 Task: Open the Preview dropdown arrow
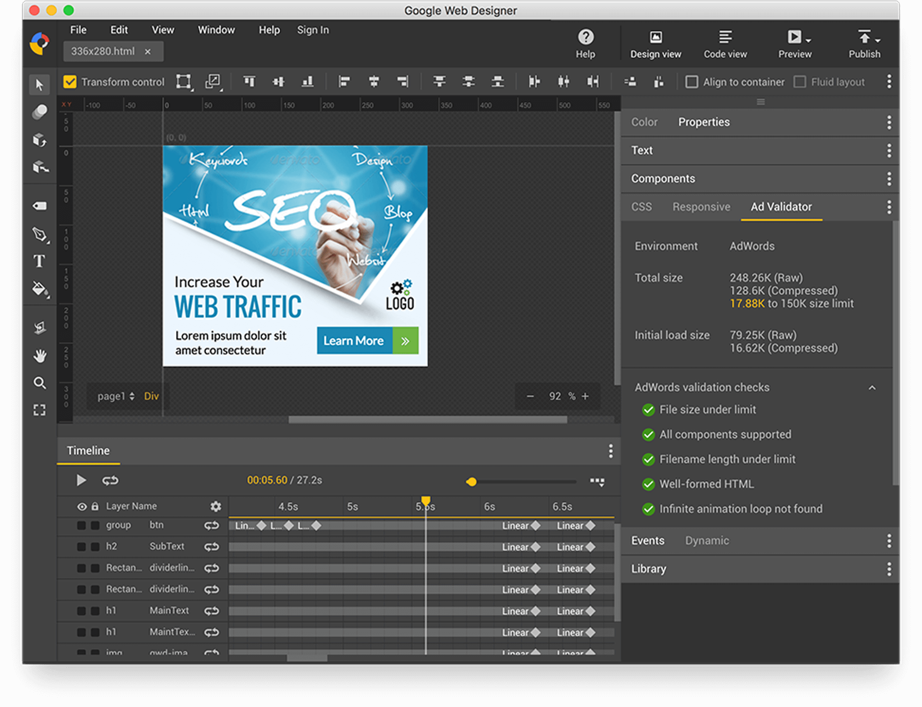pos(809,40)
